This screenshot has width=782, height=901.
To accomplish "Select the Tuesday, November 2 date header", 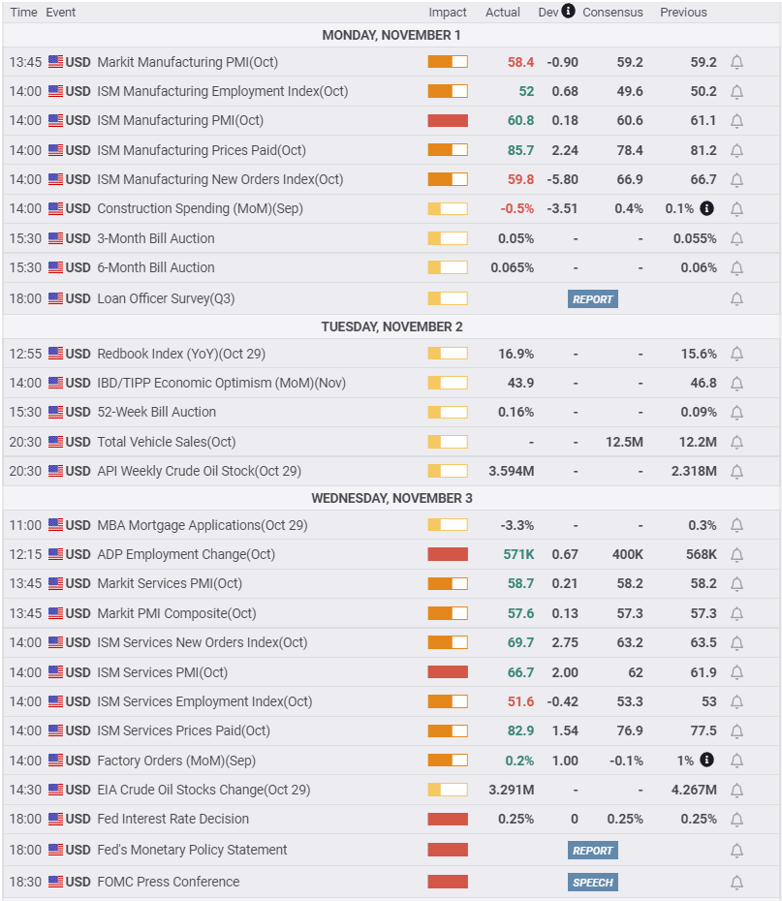I will (x=391, y=326).
